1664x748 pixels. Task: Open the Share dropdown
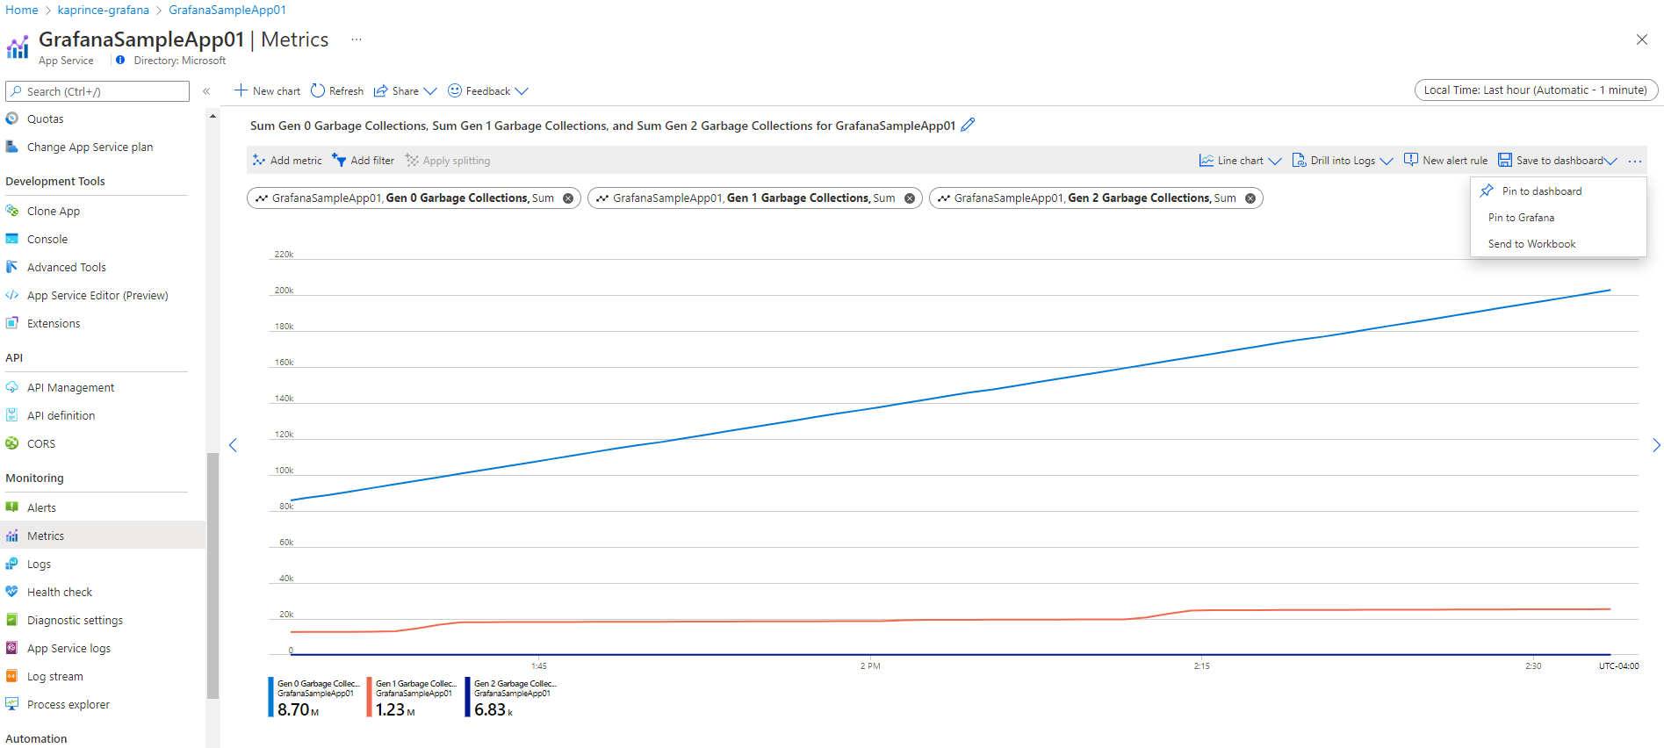[406, 91]
